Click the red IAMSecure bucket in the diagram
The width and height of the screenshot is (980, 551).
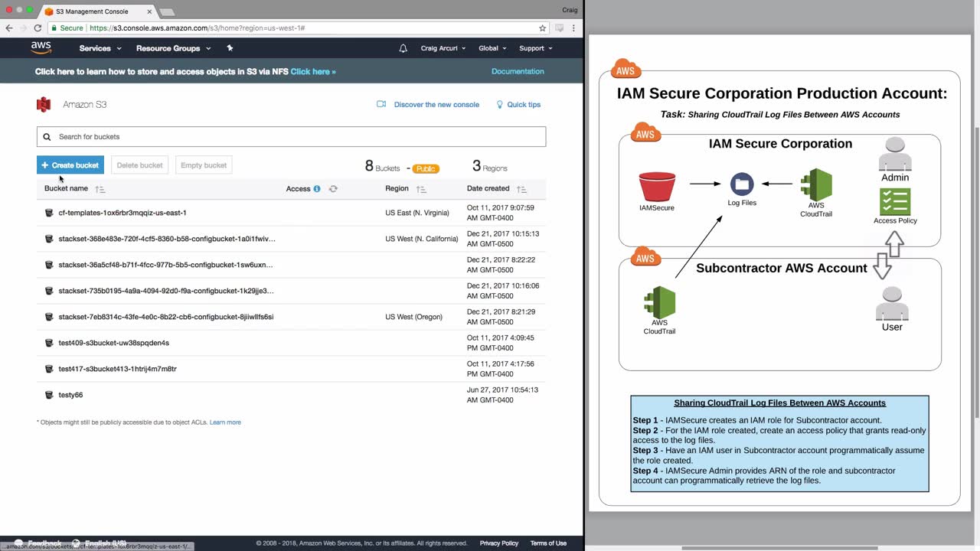(x=657, y=187)
